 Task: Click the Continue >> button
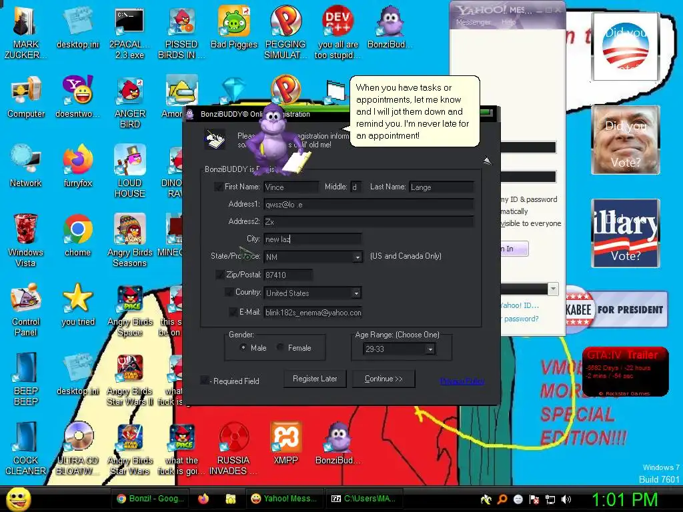[384, 379]
